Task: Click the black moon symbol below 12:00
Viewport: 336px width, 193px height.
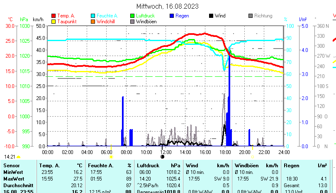Action: click(x=162, y=156)
